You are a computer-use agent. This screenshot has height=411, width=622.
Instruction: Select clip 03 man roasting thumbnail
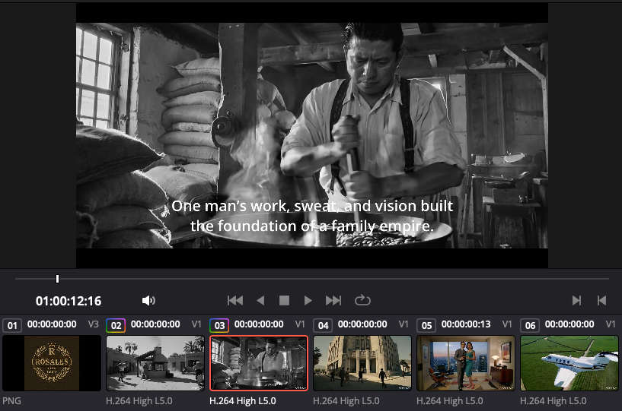(x=259, y=362)
